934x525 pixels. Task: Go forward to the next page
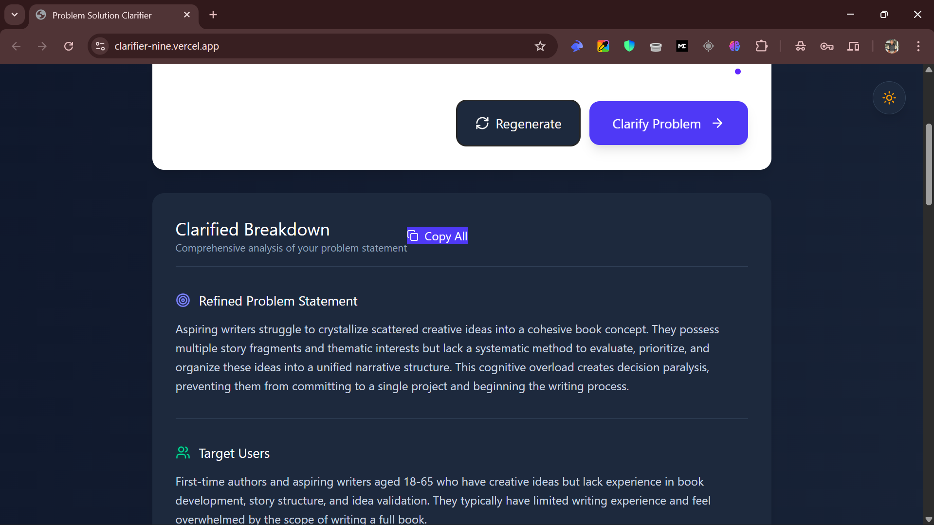(42, 46)
